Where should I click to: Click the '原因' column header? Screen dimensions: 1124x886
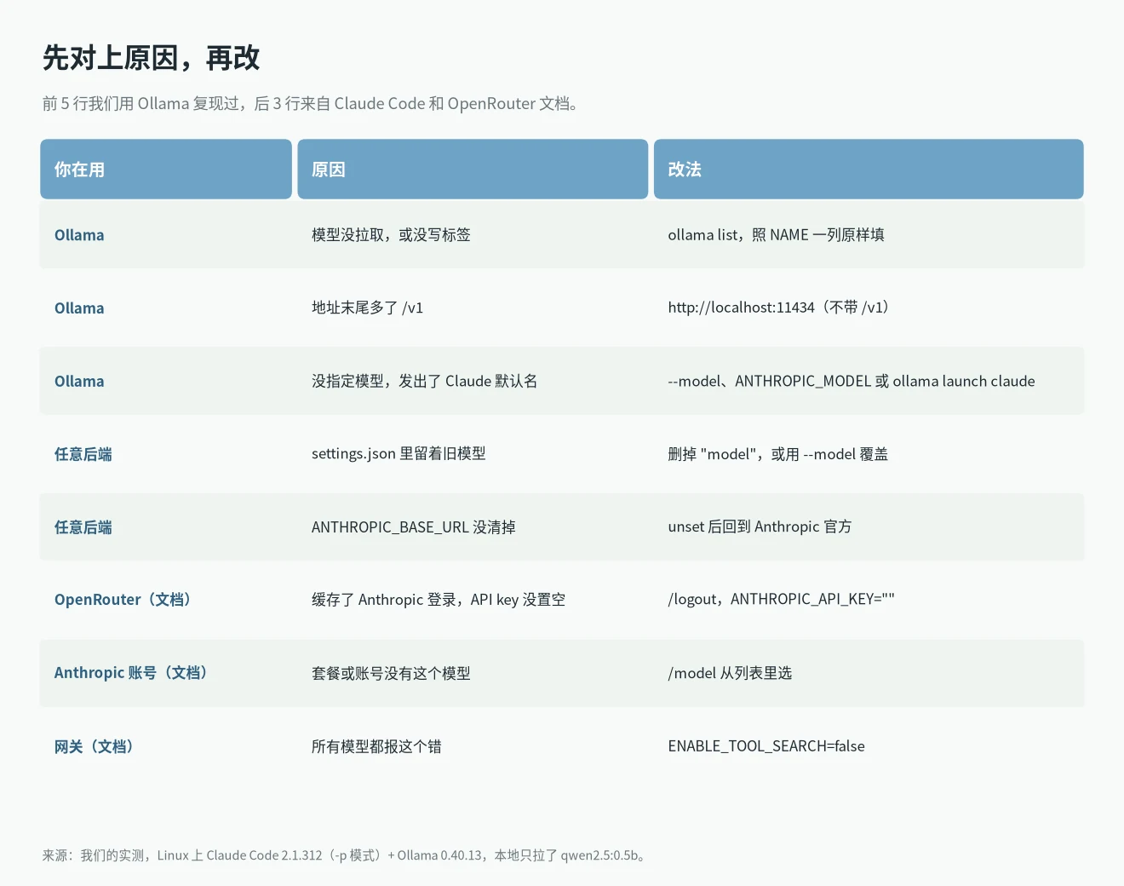coord(473,170)
